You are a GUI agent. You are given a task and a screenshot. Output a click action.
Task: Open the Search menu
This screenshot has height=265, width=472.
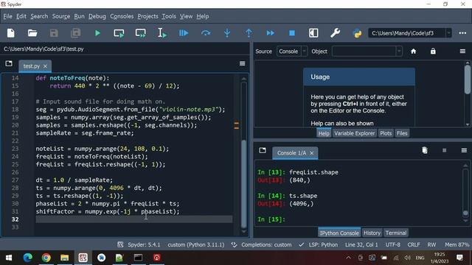tap(39, 16)
